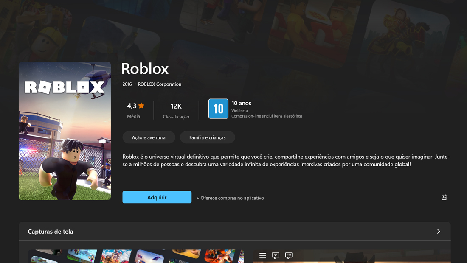Open the first screenshot with game tiles
The image size is (467, 263).
click(x=136, y=256)
